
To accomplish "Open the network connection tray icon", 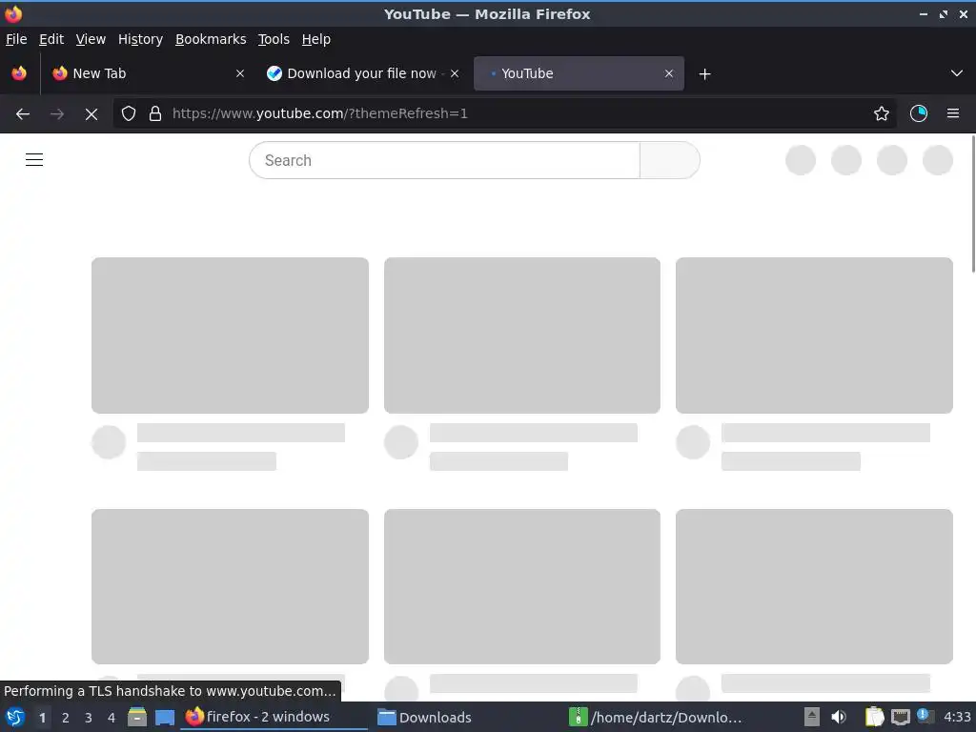I will (x=900, y=718).
